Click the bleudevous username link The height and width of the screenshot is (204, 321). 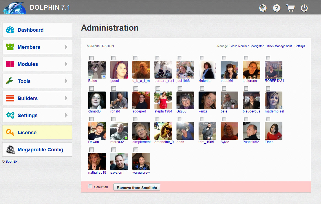click(252, 111)
